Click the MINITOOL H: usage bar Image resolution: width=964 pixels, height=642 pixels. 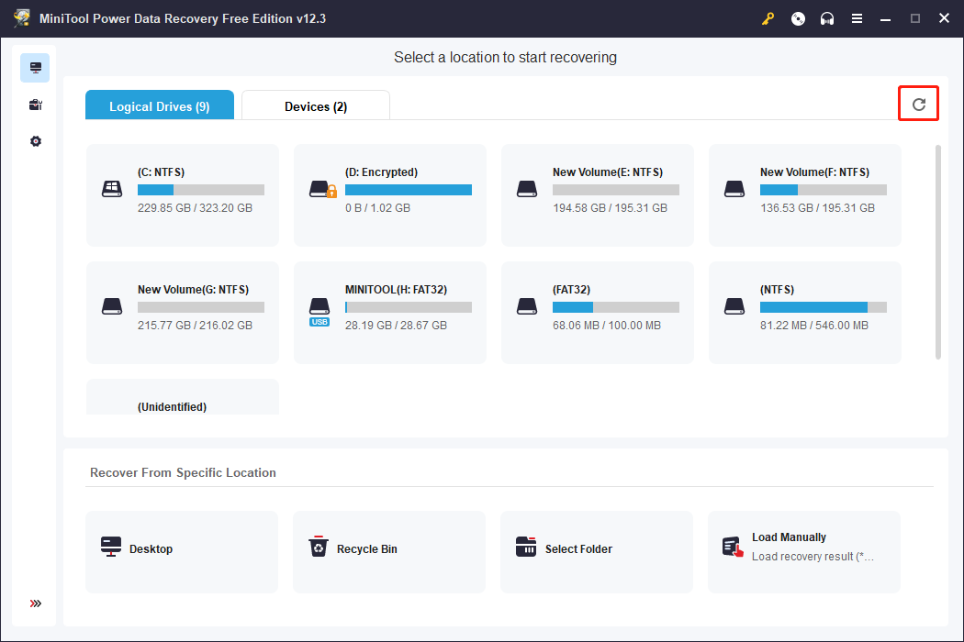point(409,307)
